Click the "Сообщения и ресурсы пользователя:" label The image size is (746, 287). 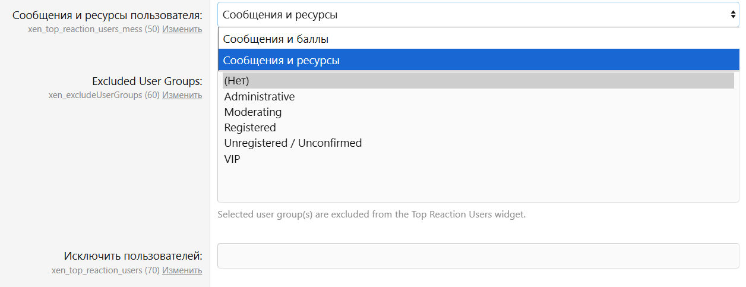click(107, 14)
